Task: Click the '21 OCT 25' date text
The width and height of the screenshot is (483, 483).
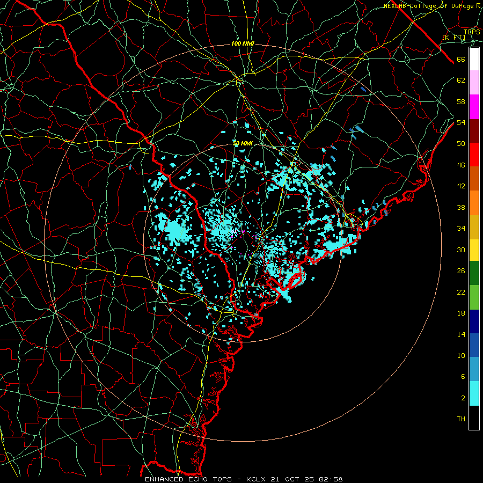Action: [x=294, y=479]
